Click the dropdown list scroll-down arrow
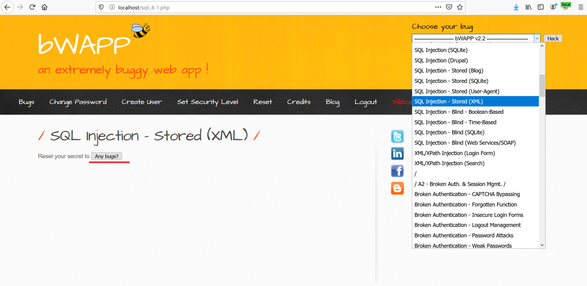587x286 pixels. click(x=542, y=245)
